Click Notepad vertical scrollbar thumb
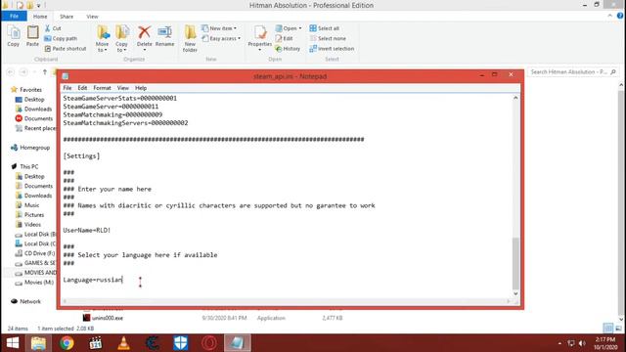Viewport: 626px width, 352px height. 515,263
